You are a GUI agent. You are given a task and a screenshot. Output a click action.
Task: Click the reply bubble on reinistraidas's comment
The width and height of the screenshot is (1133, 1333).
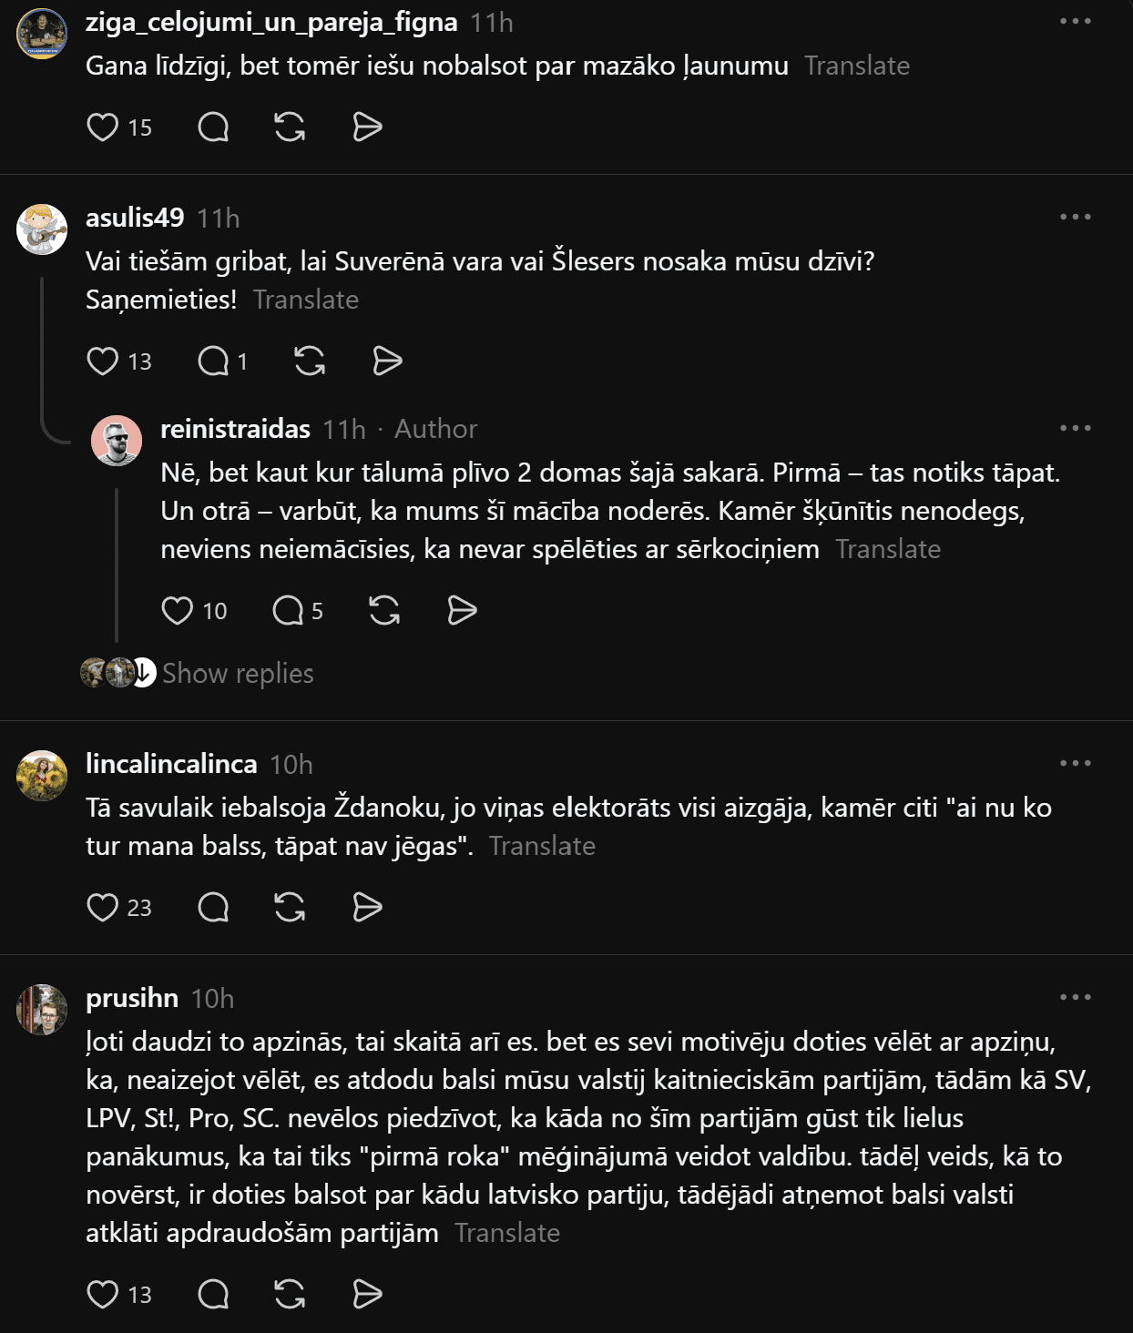click(288, 610)
